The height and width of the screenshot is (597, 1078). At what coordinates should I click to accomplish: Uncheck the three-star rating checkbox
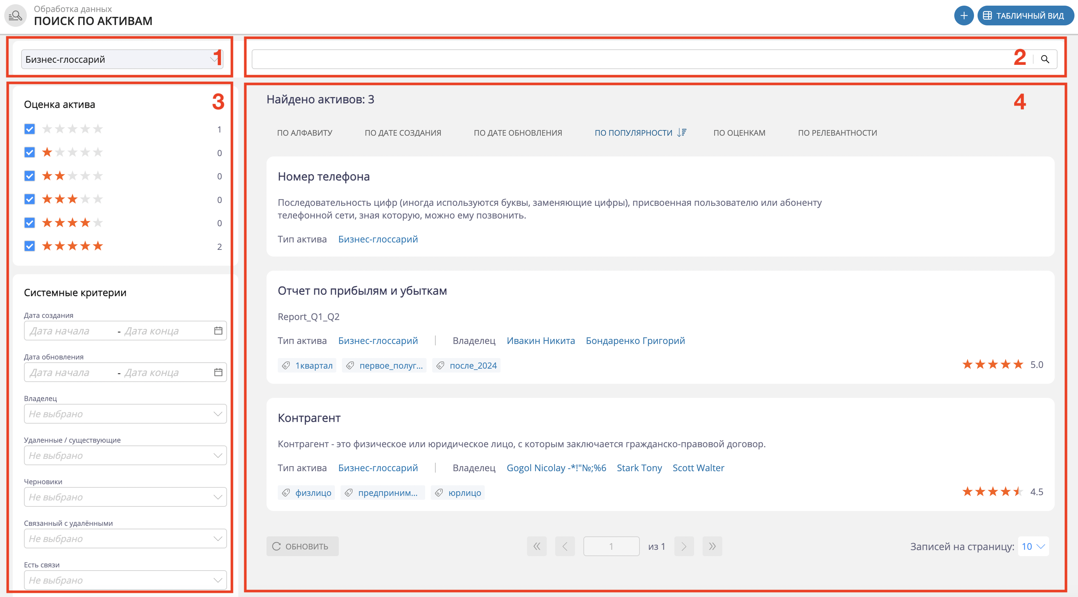click(29, 199)
